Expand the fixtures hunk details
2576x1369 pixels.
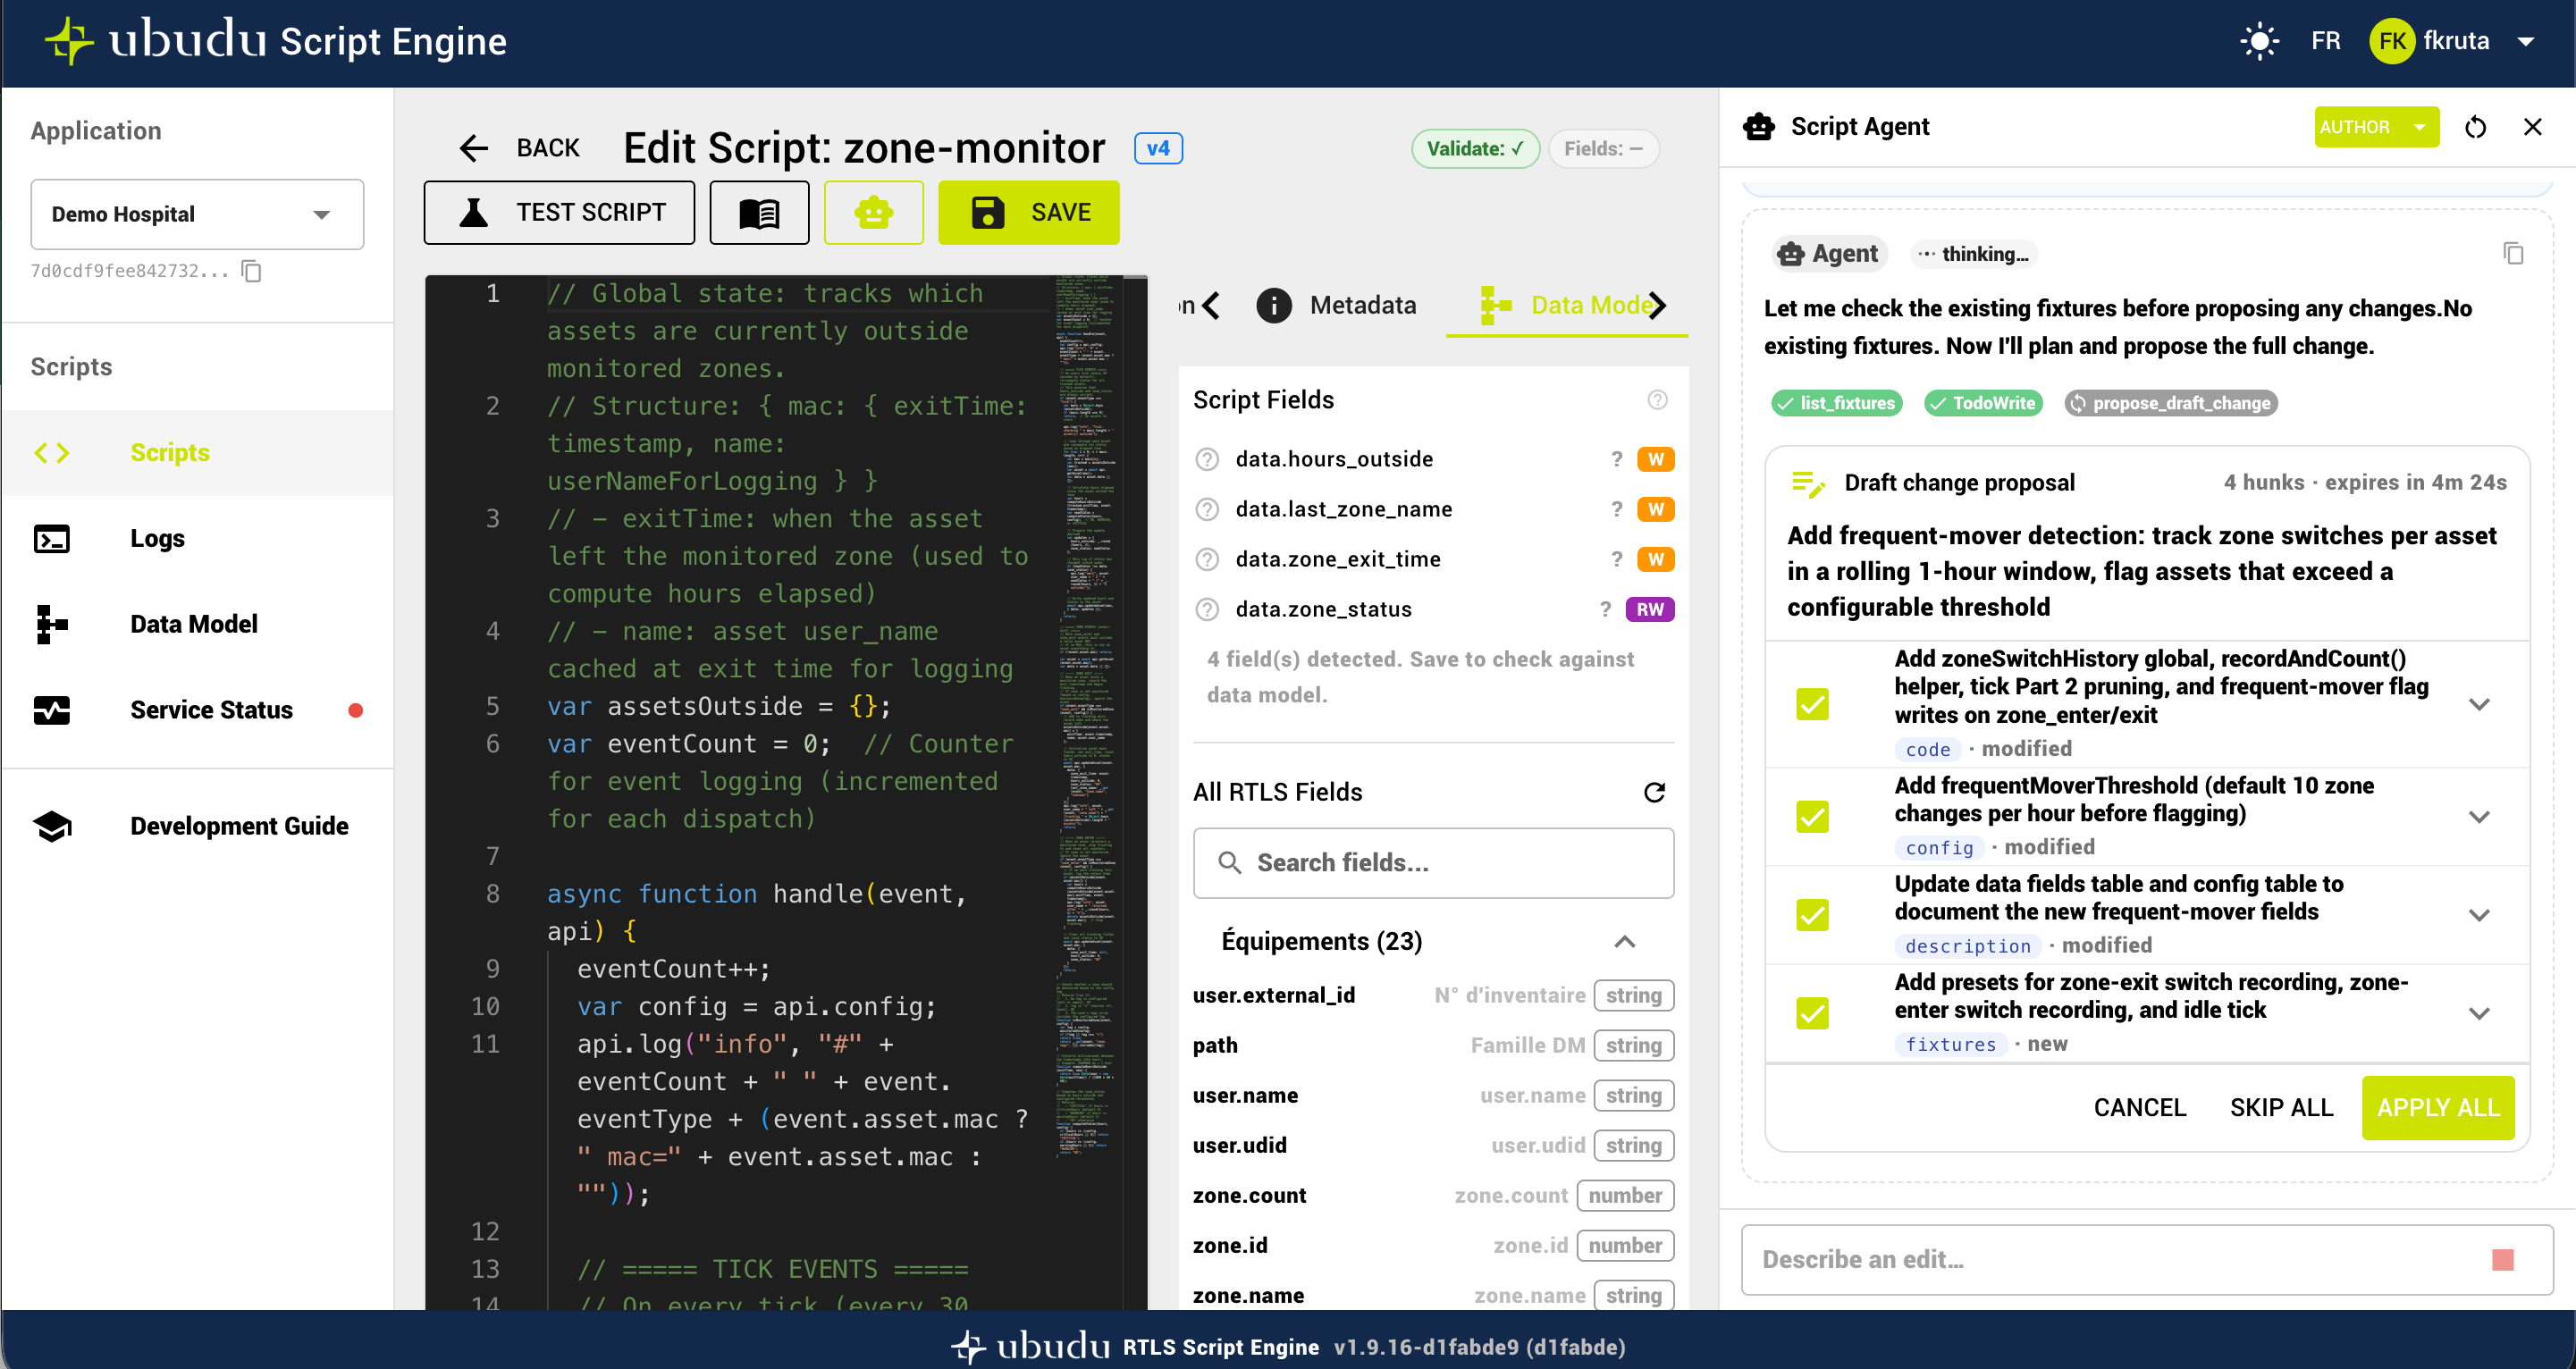(2479, 1013)
